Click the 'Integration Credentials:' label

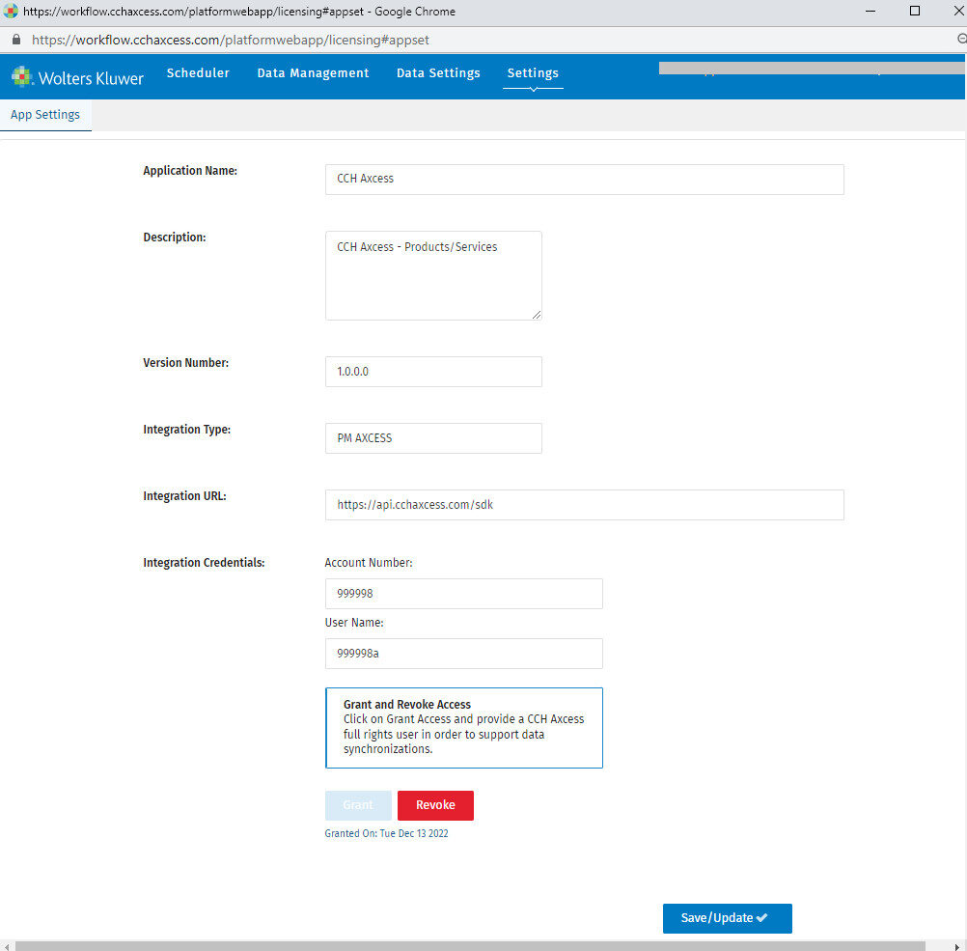pos(204,563)
